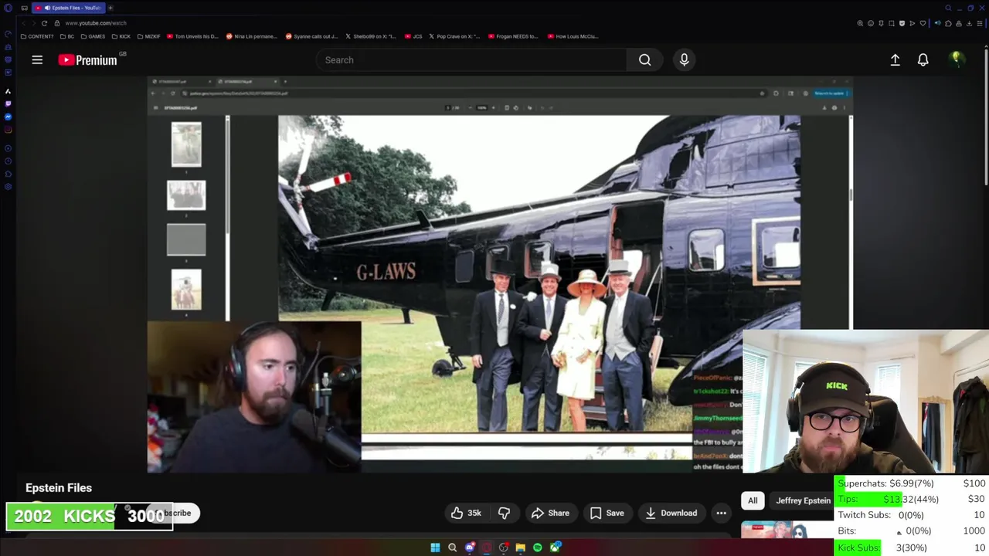Open the Shelbo99 on X bookmark
The image size is (989, 556).
coord(370,36)
